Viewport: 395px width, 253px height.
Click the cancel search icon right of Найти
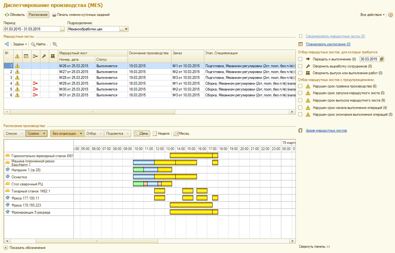coord(55,44)
